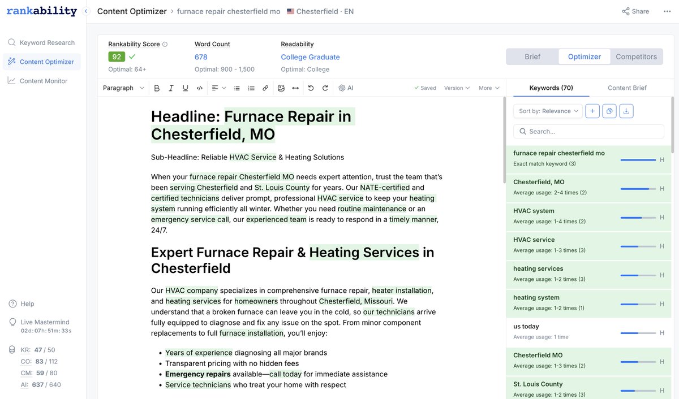
Task: Click the 92 Rankability score badge
Action: click(x=117, y=57)
